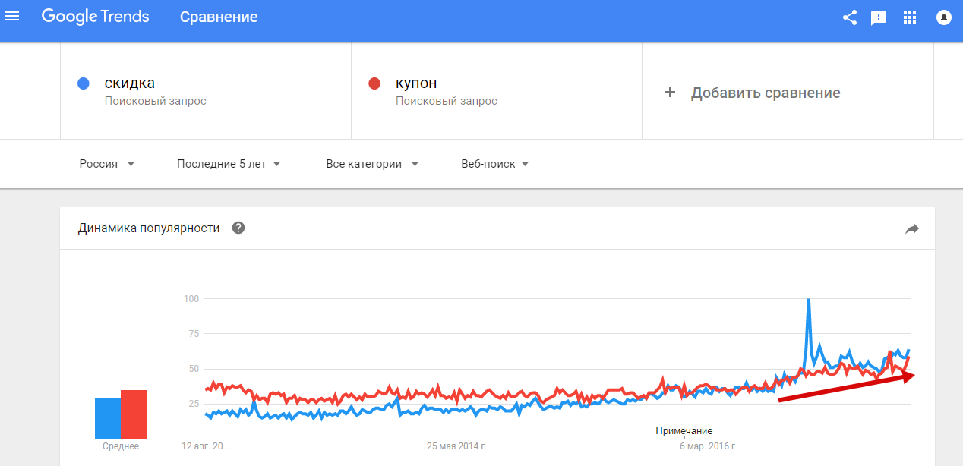
Task: Click the share icon in header
Action: [850, 17]
